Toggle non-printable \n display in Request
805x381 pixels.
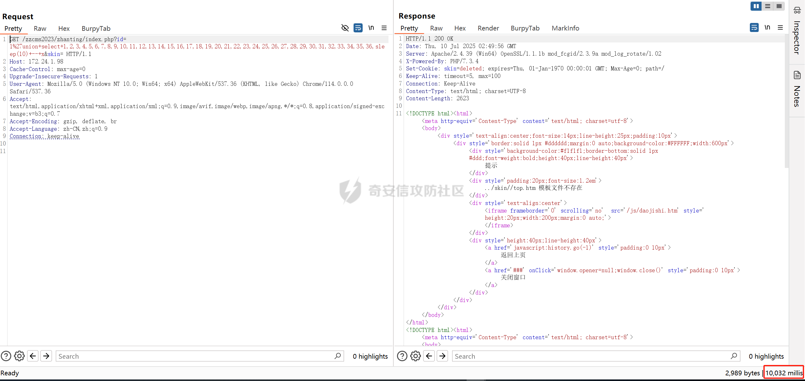point(371,28)
